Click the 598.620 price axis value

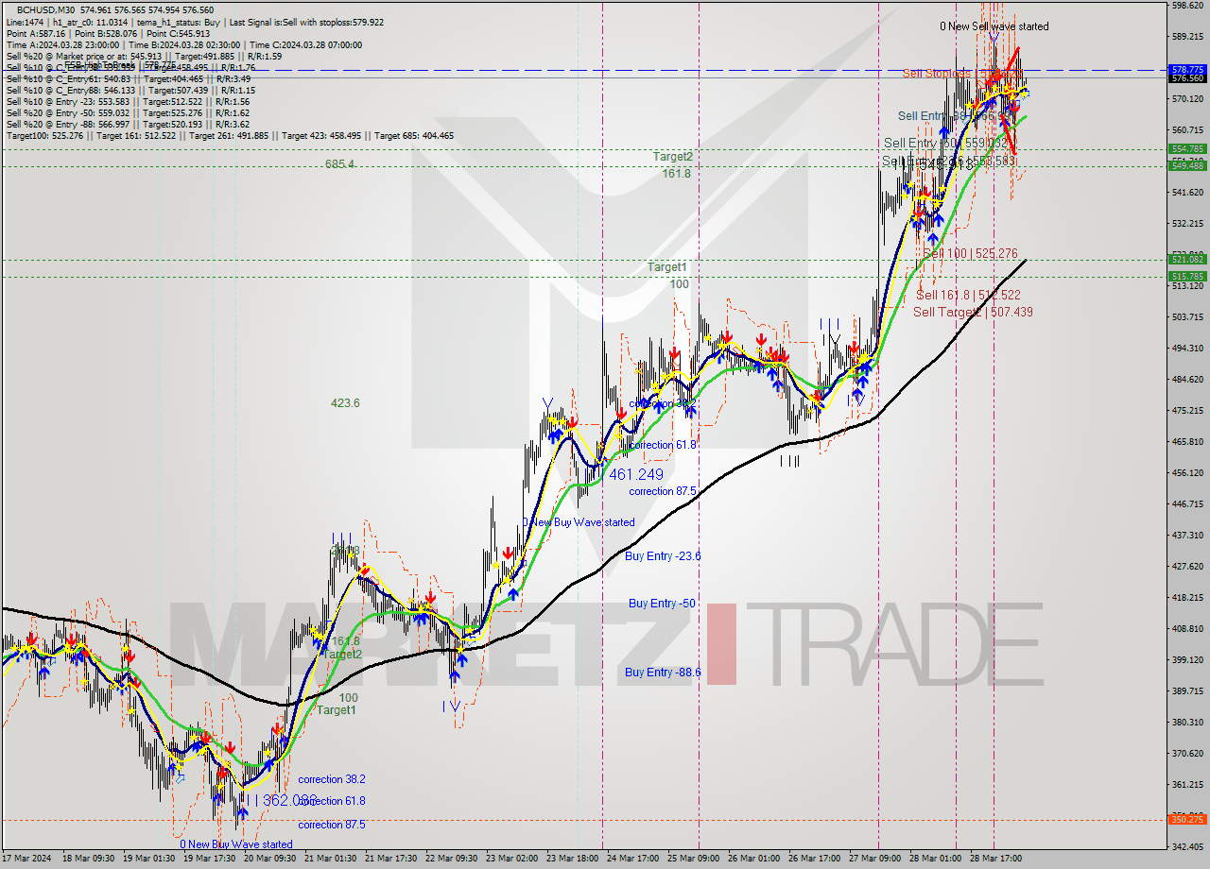(1188, 5)
